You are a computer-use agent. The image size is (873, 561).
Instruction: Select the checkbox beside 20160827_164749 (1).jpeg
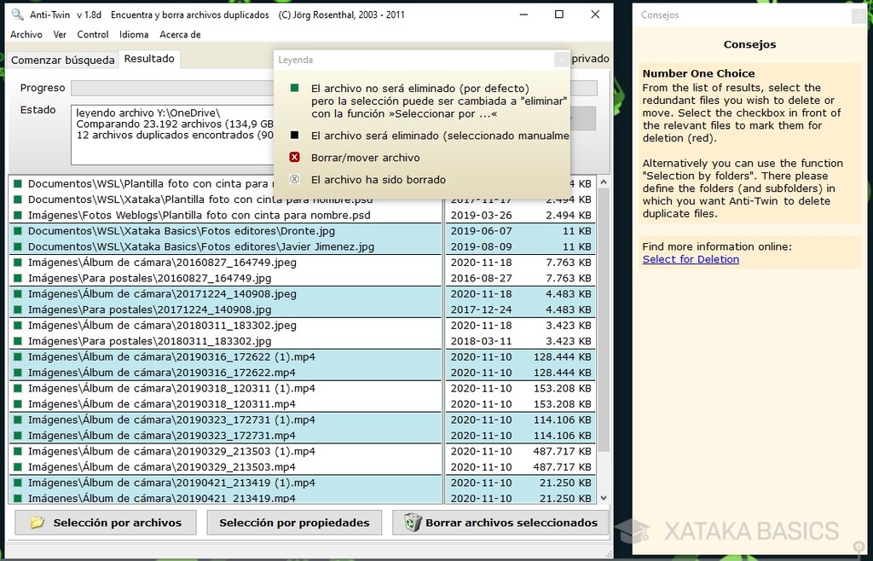point(16,261)
